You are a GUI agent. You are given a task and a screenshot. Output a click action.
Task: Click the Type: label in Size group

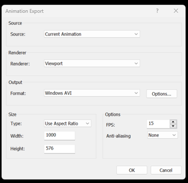(16, 124)
